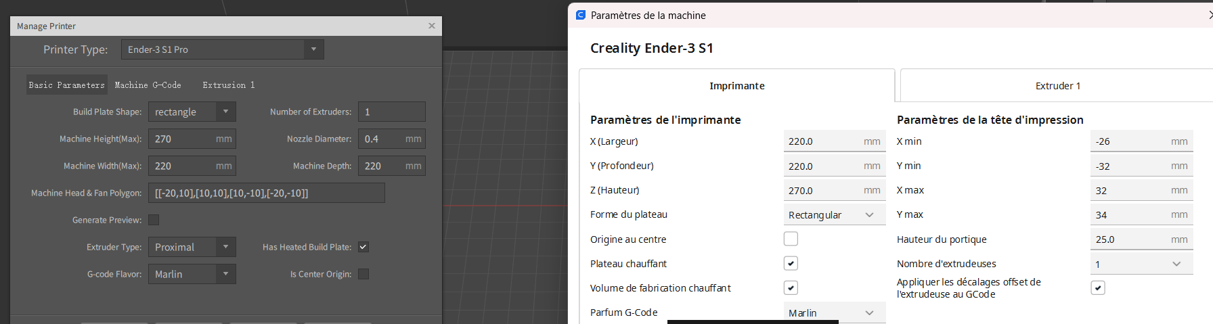Check the Origine au centre box
Screen dimensions: 1213x324
[791, 239]
